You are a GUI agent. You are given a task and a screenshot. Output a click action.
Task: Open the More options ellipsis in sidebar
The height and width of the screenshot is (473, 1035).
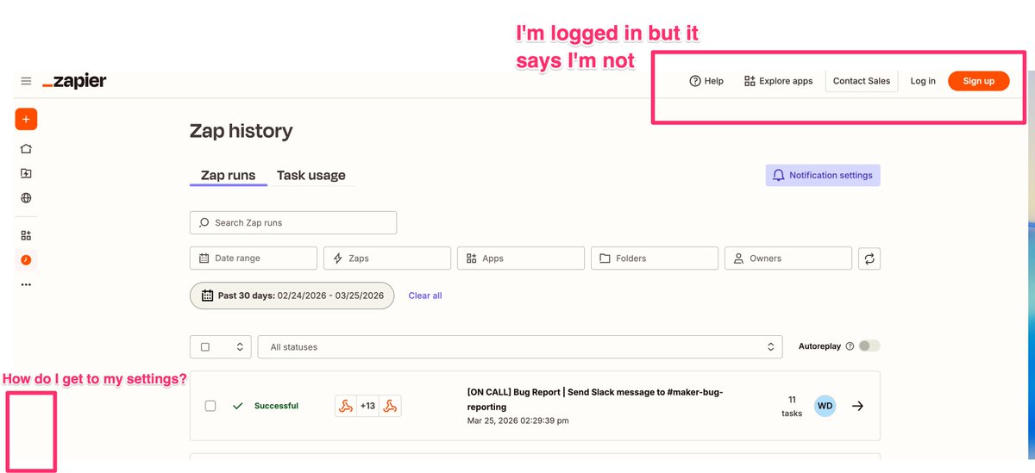(x=26, y=284)
